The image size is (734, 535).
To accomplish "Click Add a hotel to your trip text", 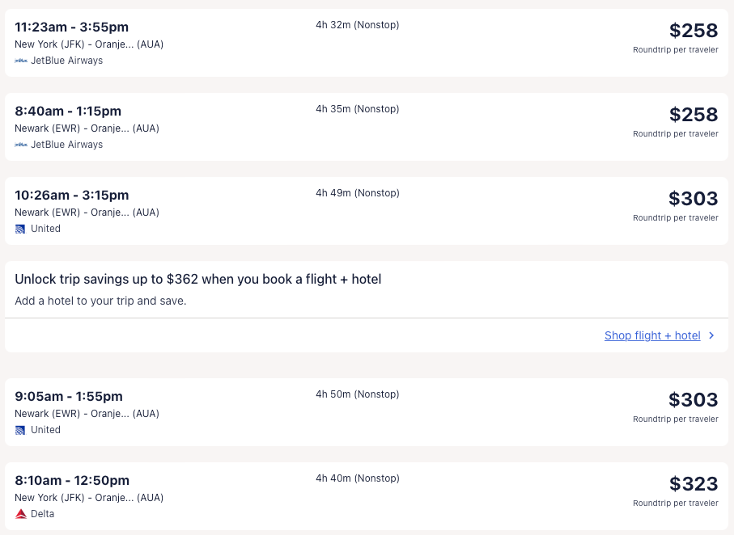I will click(x=100, y=301).
